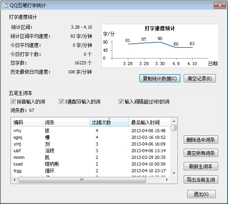228x204 pixels.
Task: Click the 4.10 date label on chart axis
Action: click(192, 64)
